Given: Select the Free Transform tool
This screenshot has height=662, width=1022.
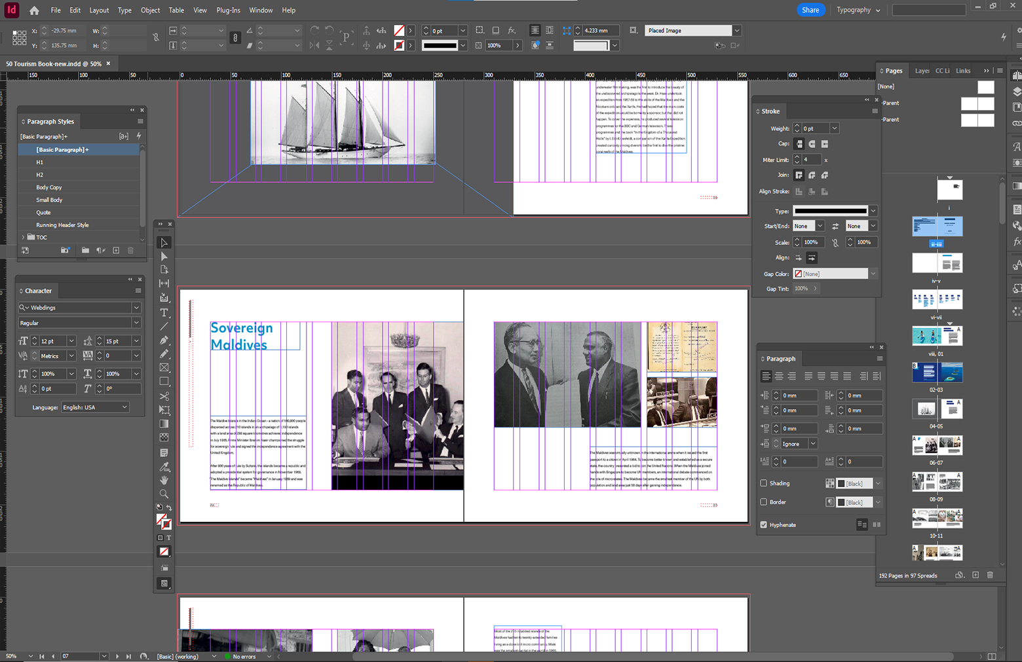Looking at the screenshot, I should click(x=164, y=410).
